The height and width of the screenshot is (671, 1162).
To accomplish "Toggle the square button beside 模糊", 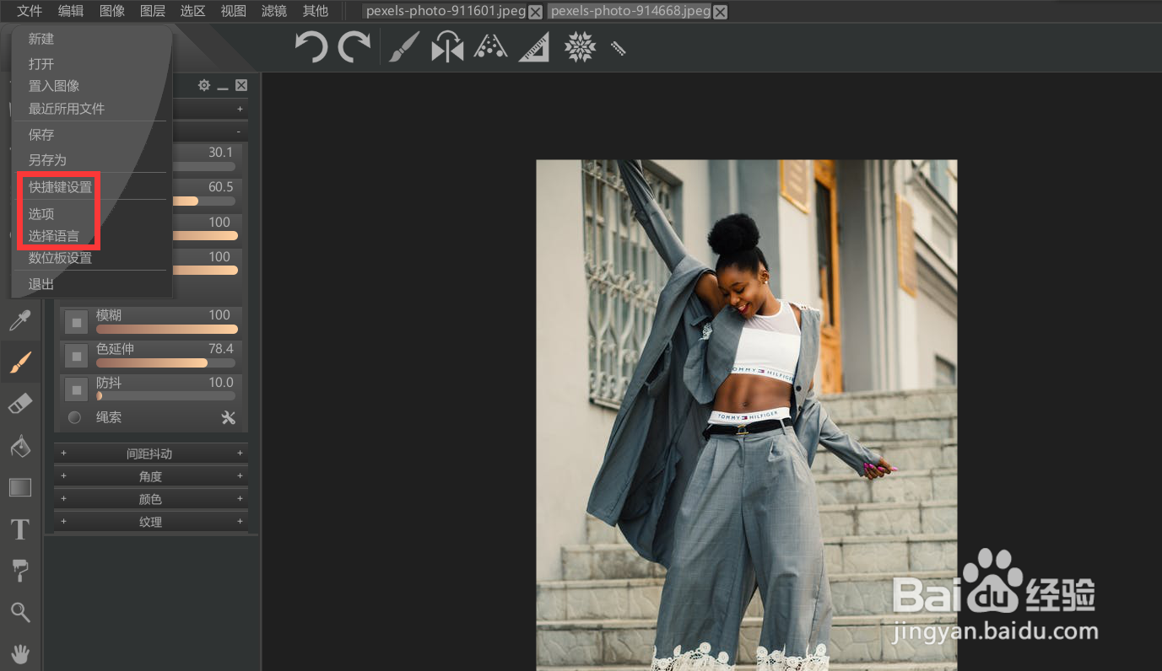I will [77, 321].
